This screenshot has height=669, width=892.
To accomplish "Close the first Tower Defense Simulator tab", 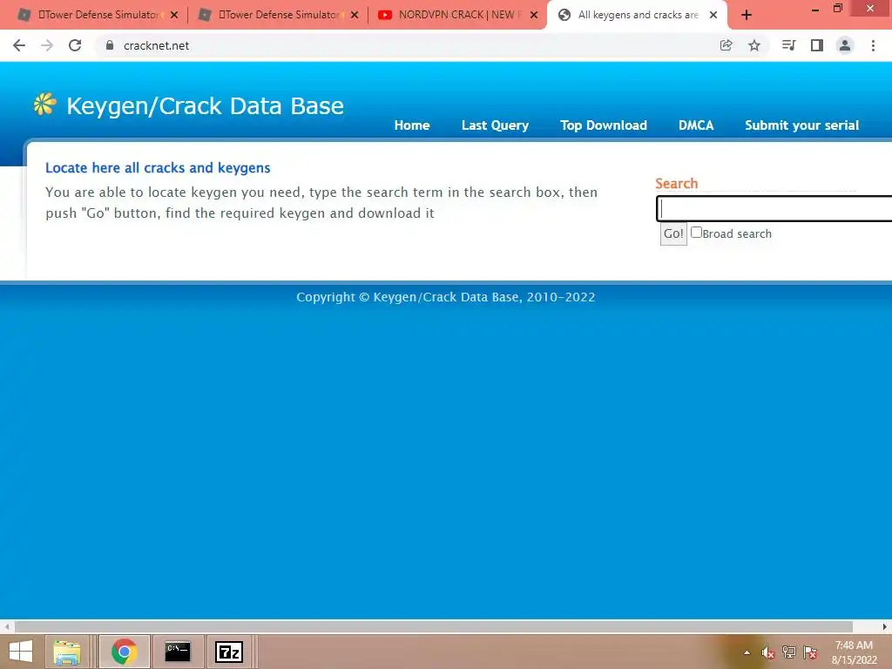I will (x=174, y=16).
